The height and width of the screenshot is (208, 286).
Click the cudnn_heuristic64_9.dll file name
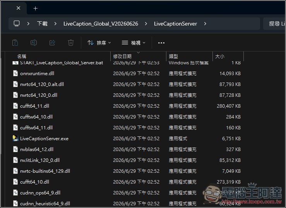pos(45,203)
